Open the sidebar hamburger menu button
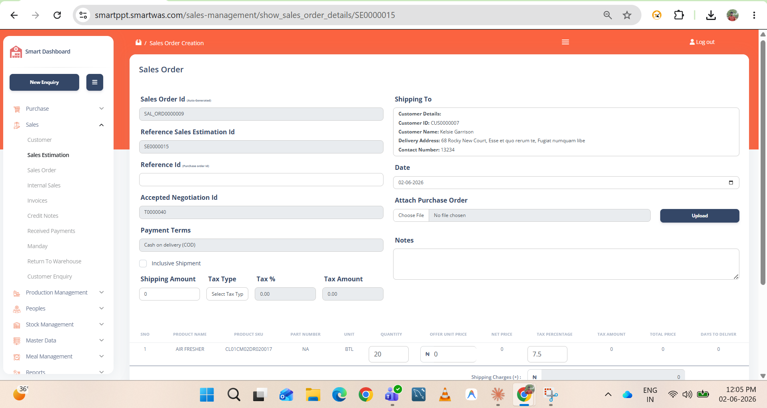 (95, 82)
